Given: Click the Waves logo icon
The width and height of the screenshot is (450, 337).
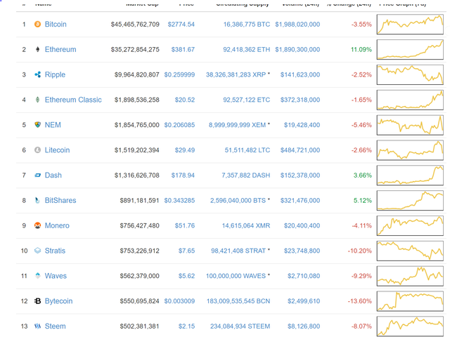Looking at the screenshot, I should [37, 276].
